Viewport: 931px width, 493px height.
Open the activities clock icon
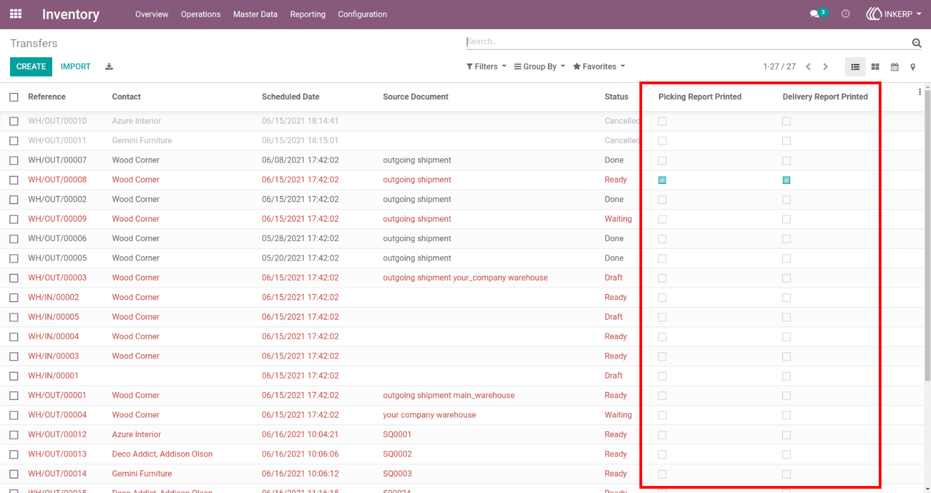pos(846,14)
